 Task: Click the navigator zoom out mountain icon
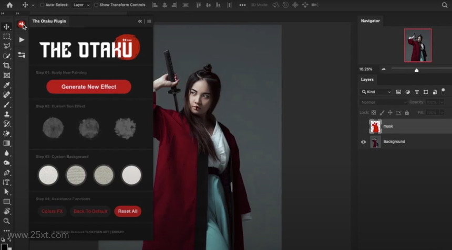coord(383,69)
